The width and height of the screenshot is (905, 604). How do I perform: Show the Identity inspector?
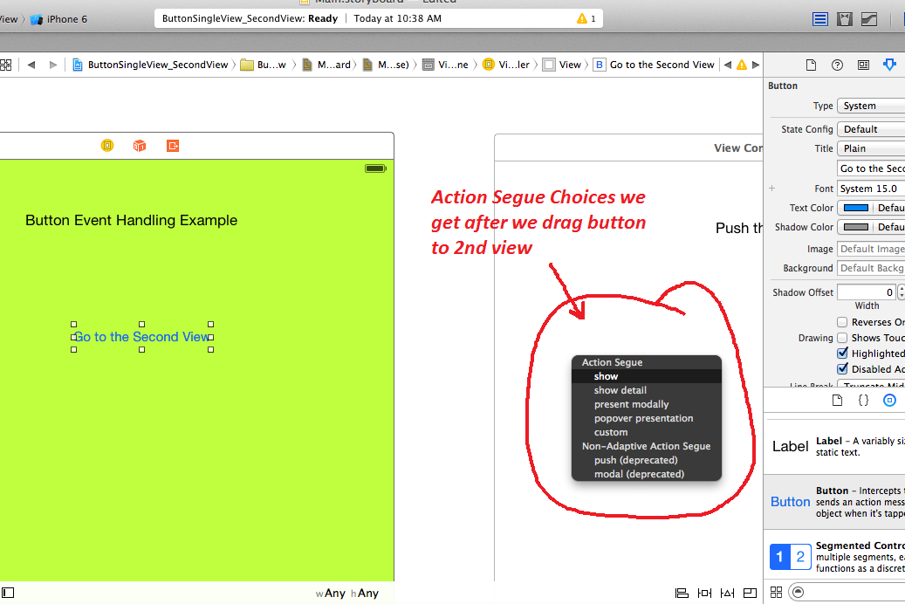tap(863, 65)
